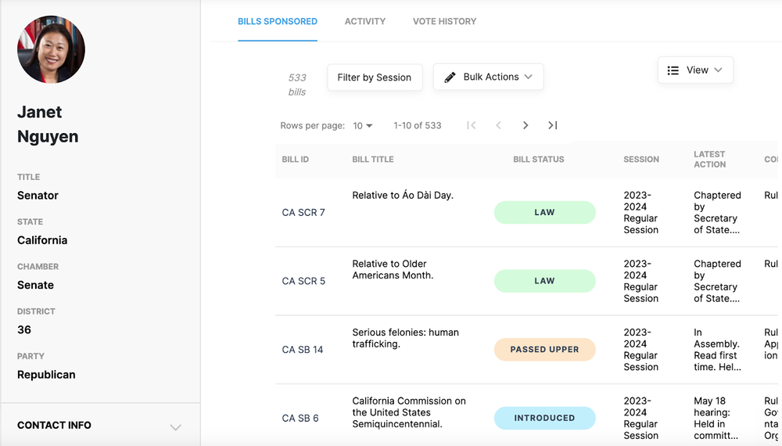Screen dimensions: 782x446
Task: Open the Vote History tab
Action: click(444, 21)
